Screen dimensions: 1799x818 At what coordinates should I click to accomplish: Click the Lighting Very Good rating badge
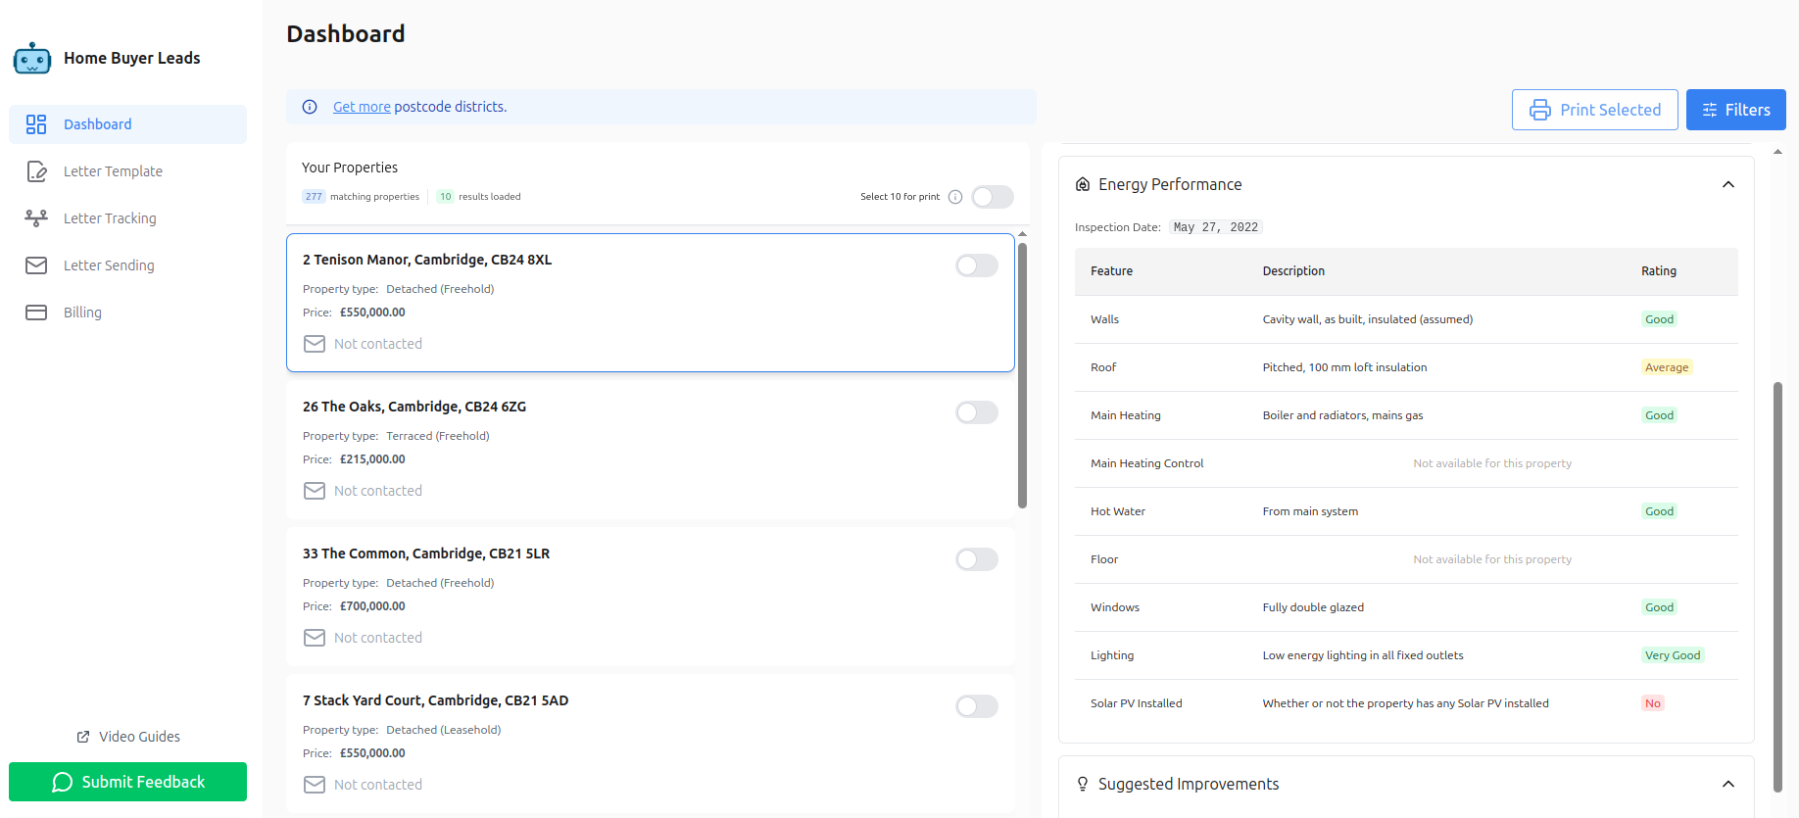1673,655
